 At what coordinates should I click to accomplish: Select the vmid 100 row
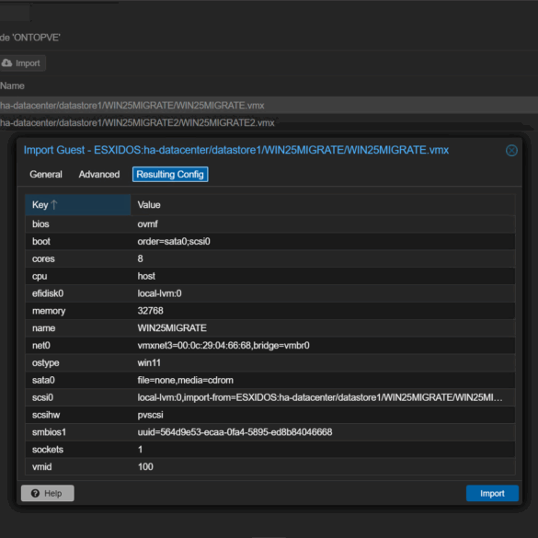point(270,467)
